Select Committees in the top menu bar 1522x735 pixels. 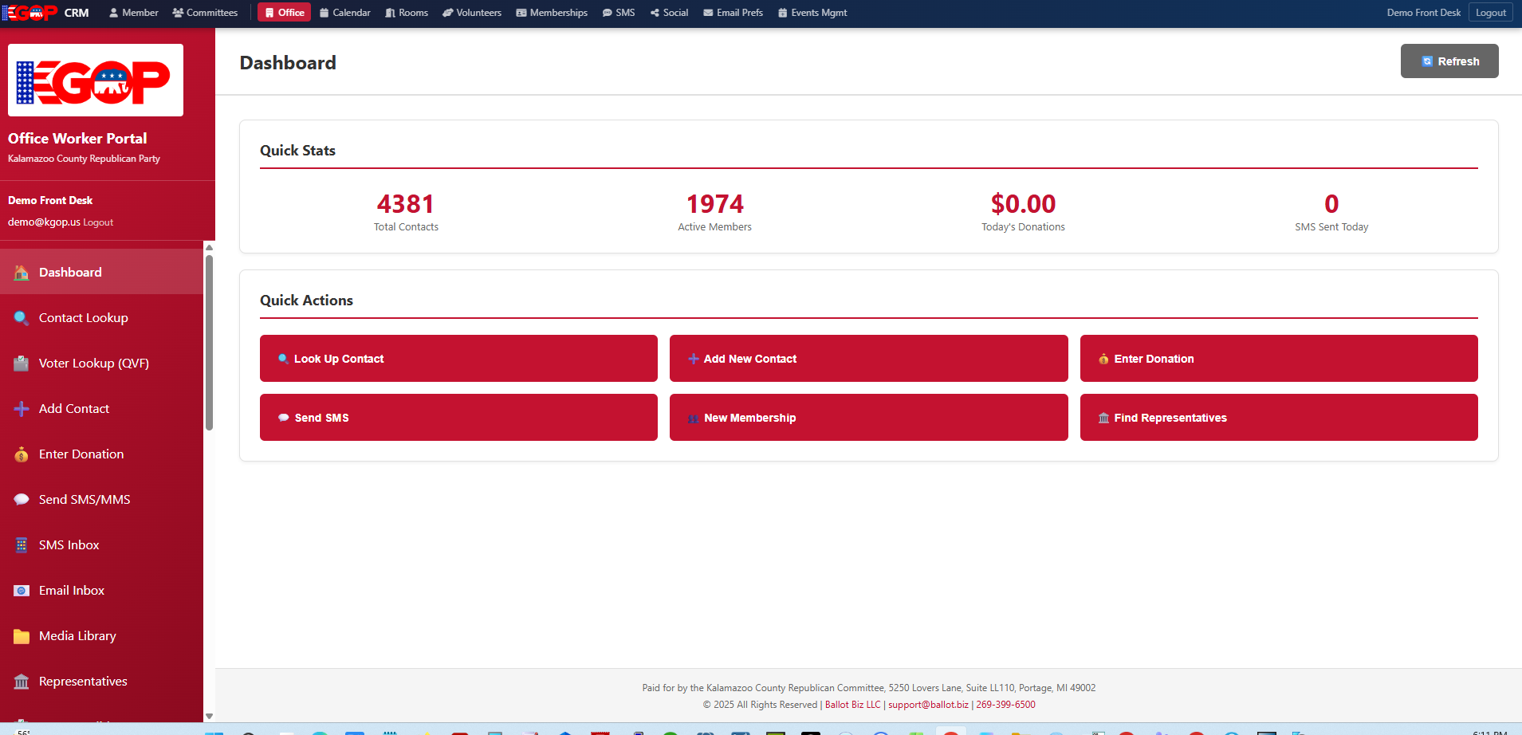click(x=205, y=12)
